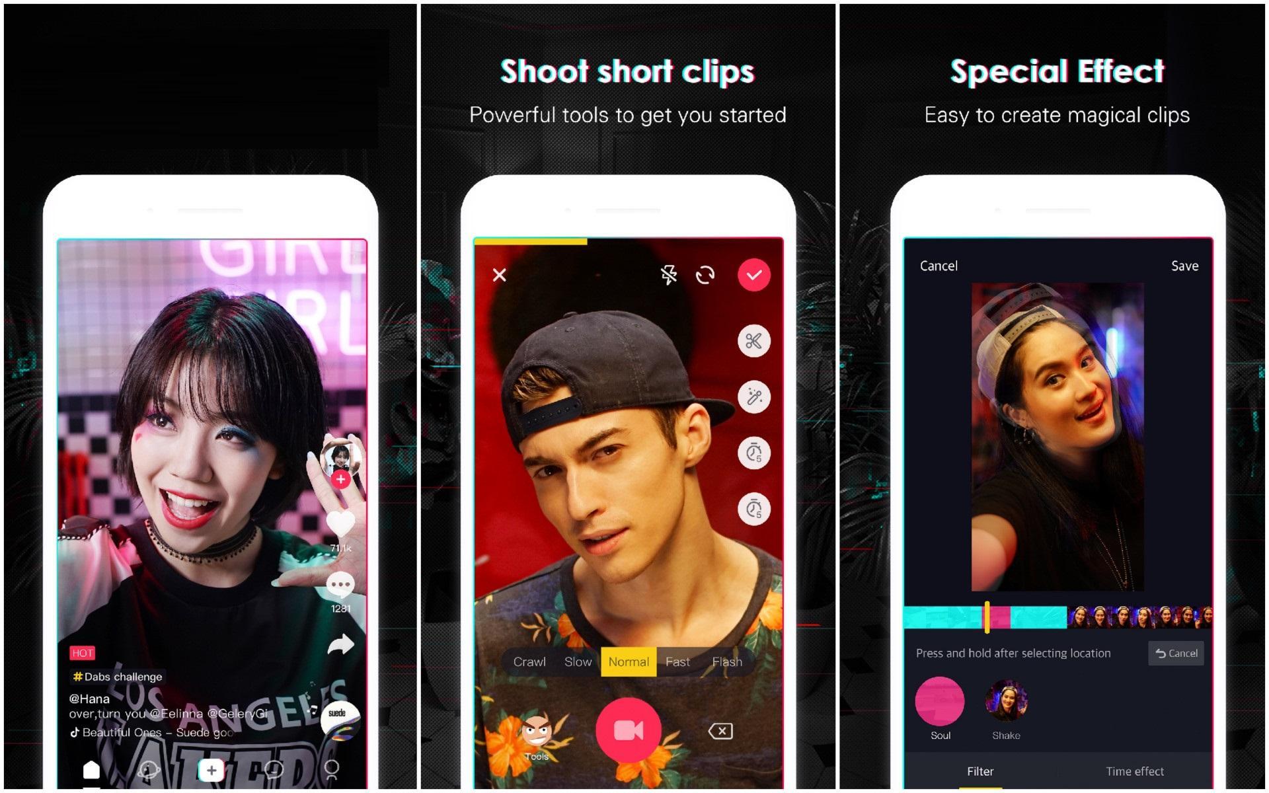Select the scissors/trim tool

pyautogui.click(x=755, y=340)
